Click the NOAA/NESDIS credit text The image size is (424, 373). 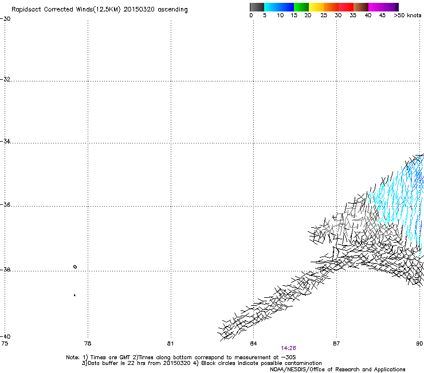point(337,370)
